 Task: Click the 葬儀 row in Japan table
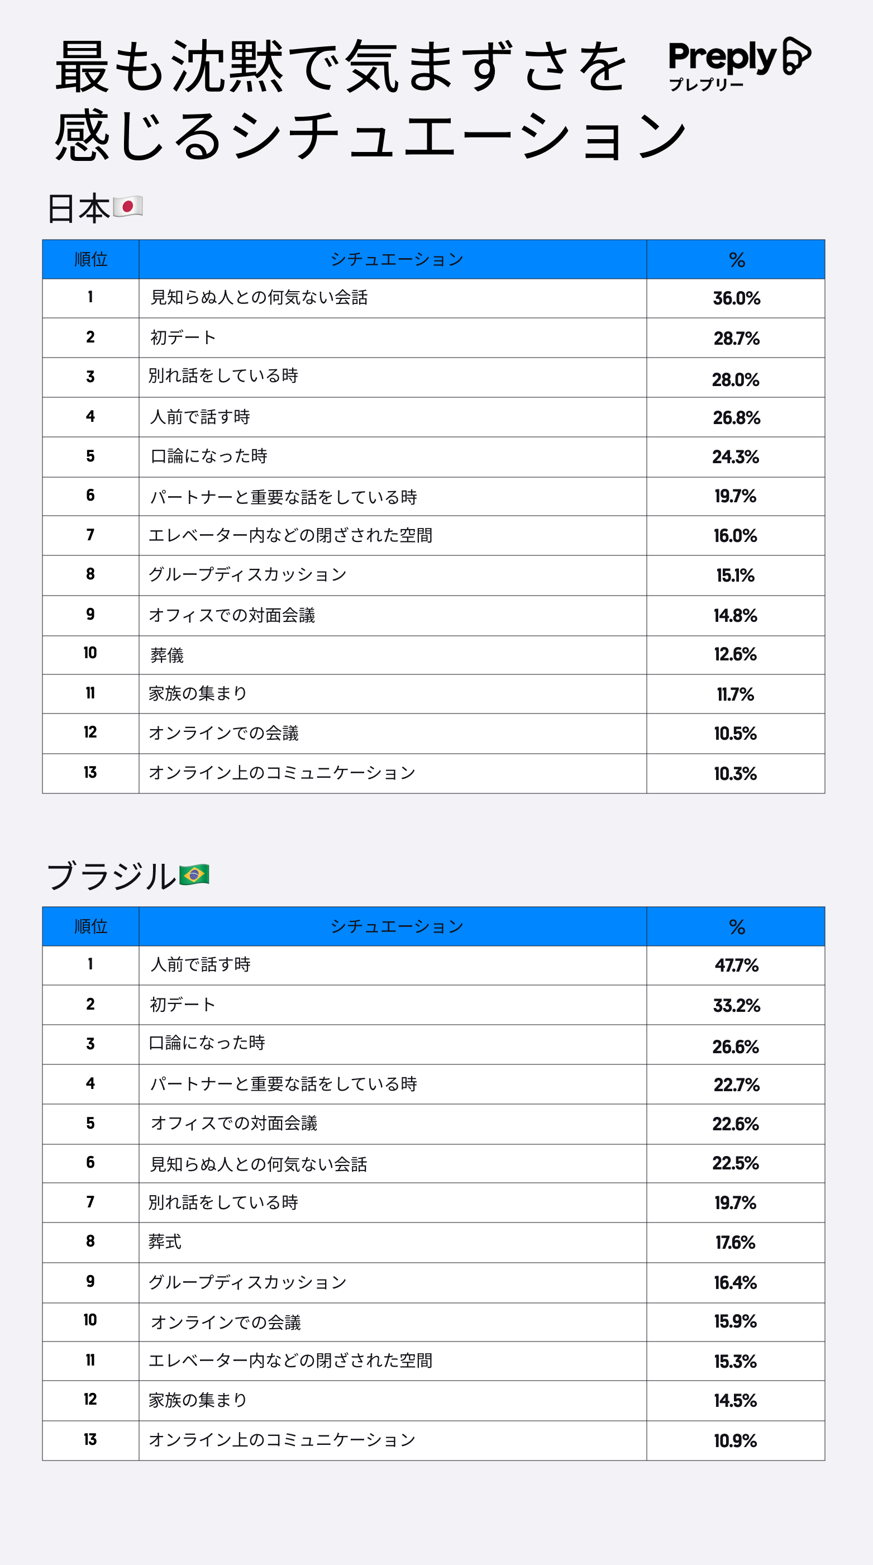point(167,655)
